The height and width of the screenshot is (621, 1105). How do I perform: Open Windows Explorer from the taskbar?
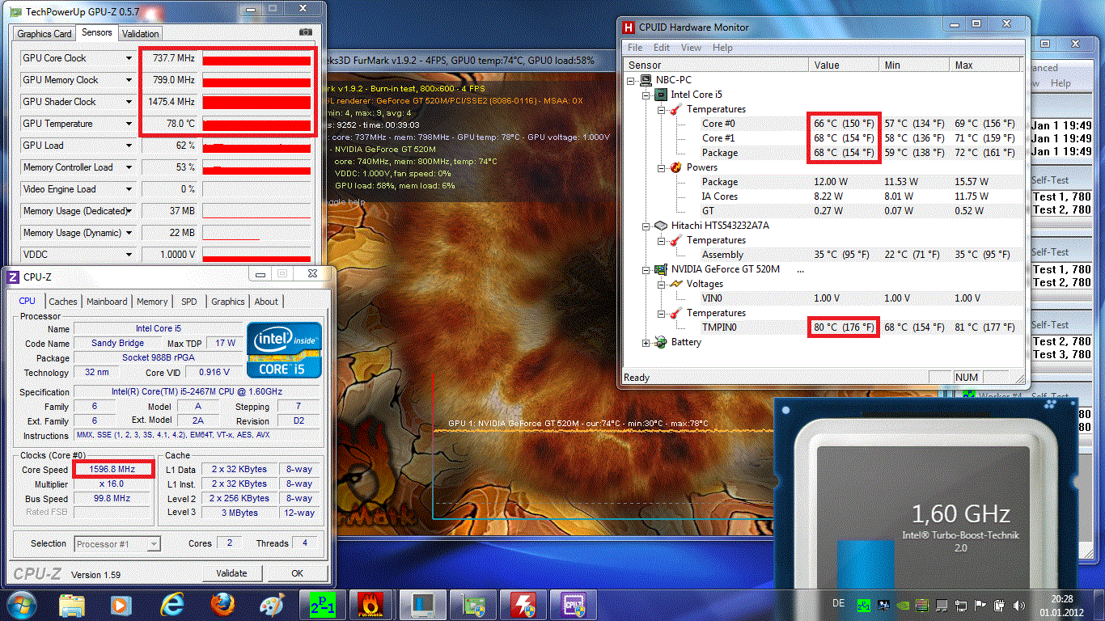(72, 605)
